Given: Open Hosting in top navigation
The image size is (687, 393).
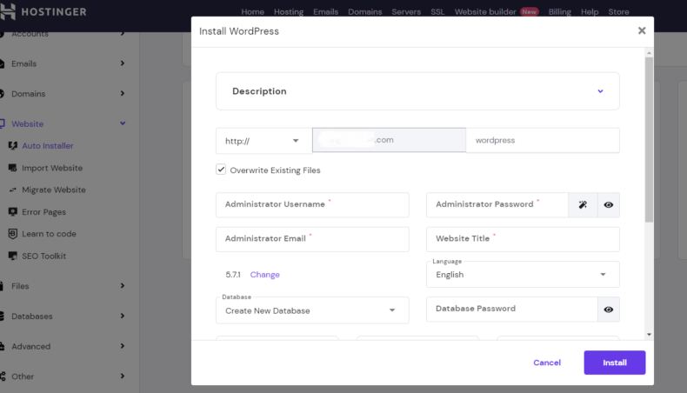Looking at the screenshot, I should tap(289, 12).
